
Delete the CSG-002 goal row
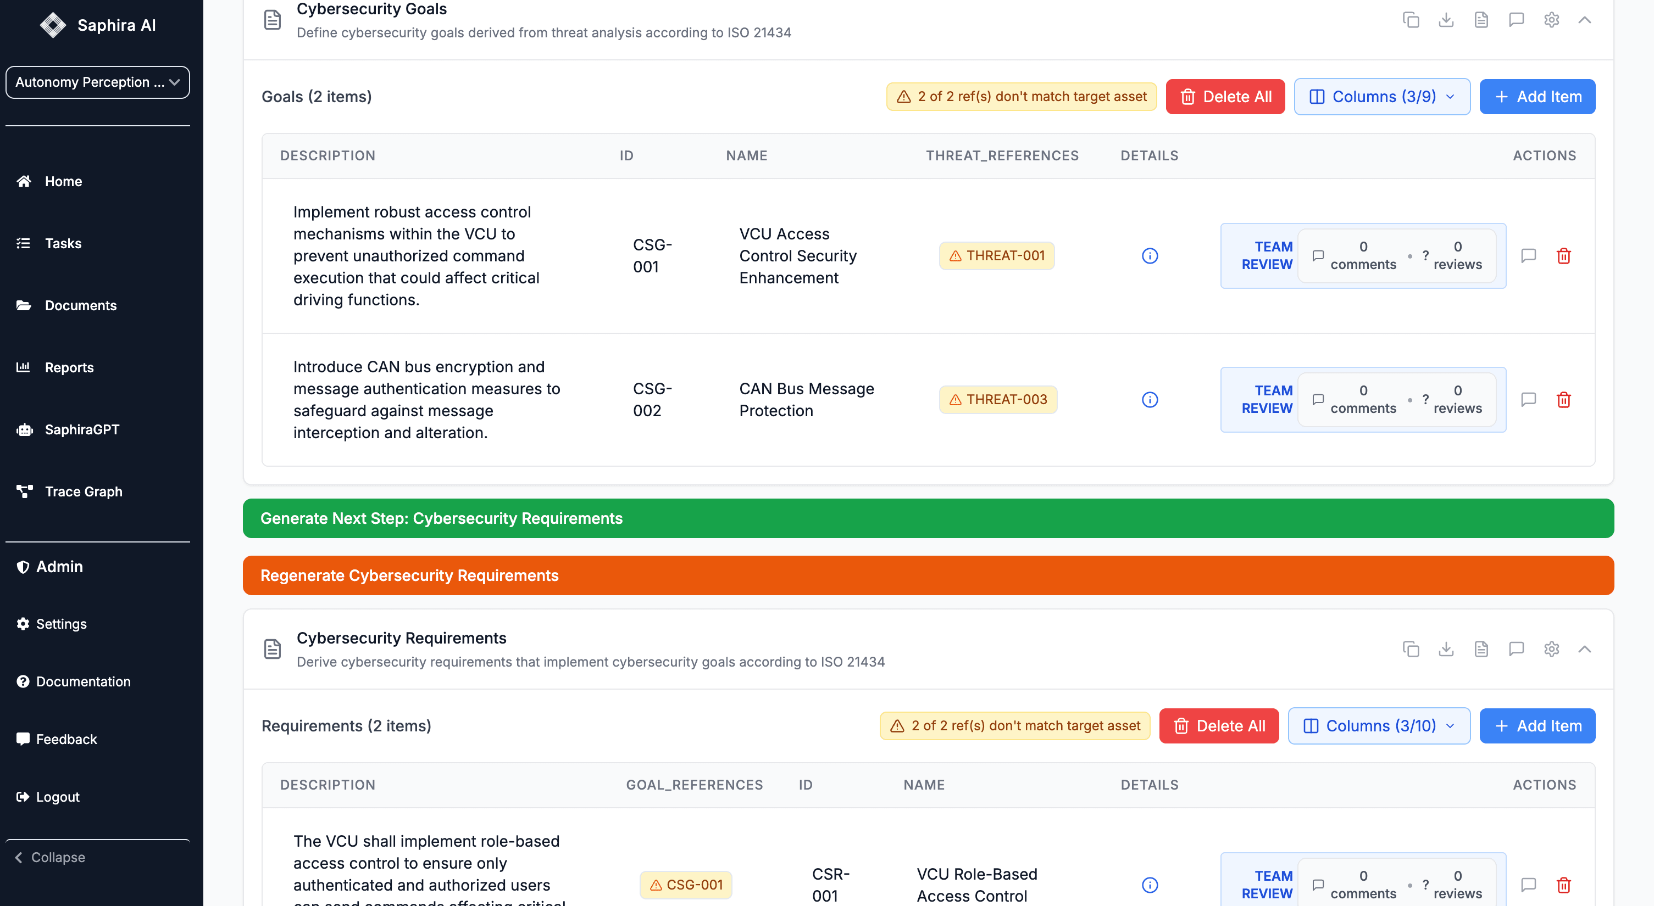[x=1563, y=400]
